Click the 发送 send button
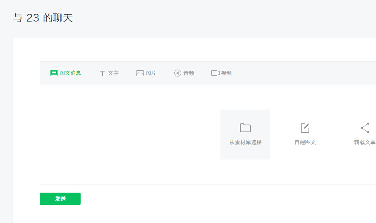The height and width of the screenshot is (223, 376). (60, 198)
